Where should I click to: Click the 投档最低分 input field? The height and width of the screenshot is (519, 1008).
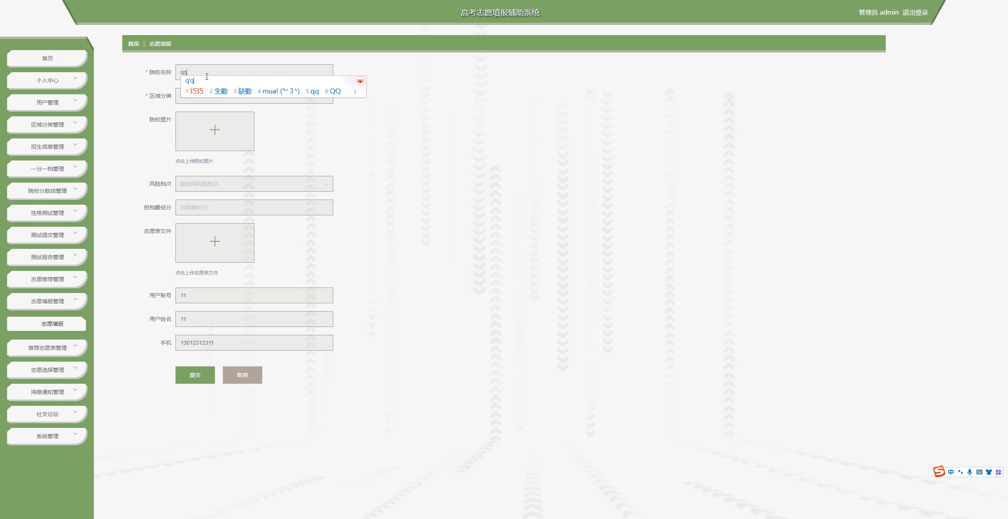(x=254, y=207)
